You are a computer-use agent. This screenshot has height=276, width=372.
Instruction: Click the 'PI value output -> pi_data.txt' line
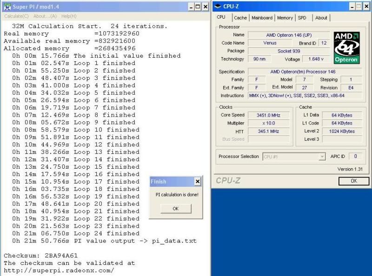104,241
